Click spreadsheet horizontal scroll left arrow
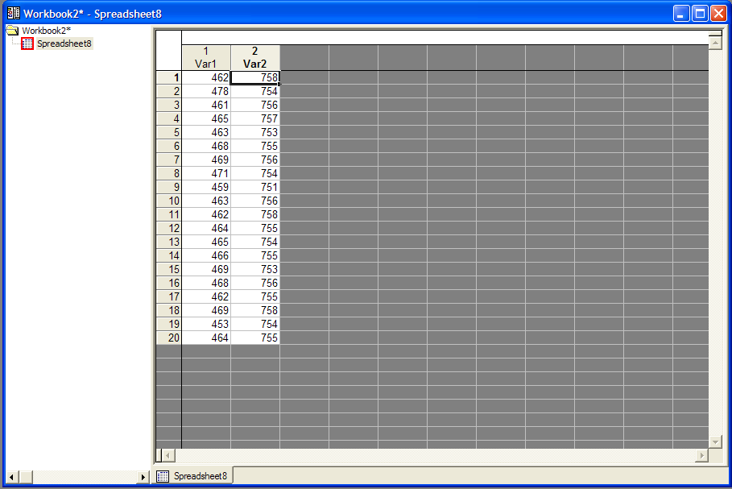Viewport: 732px width, 489px height. pyautogui.click(x=168, y=455)
